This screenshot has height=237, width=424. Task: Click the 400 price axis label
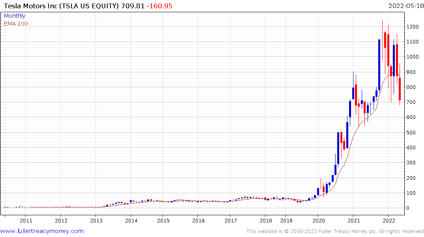click(411, 148)
